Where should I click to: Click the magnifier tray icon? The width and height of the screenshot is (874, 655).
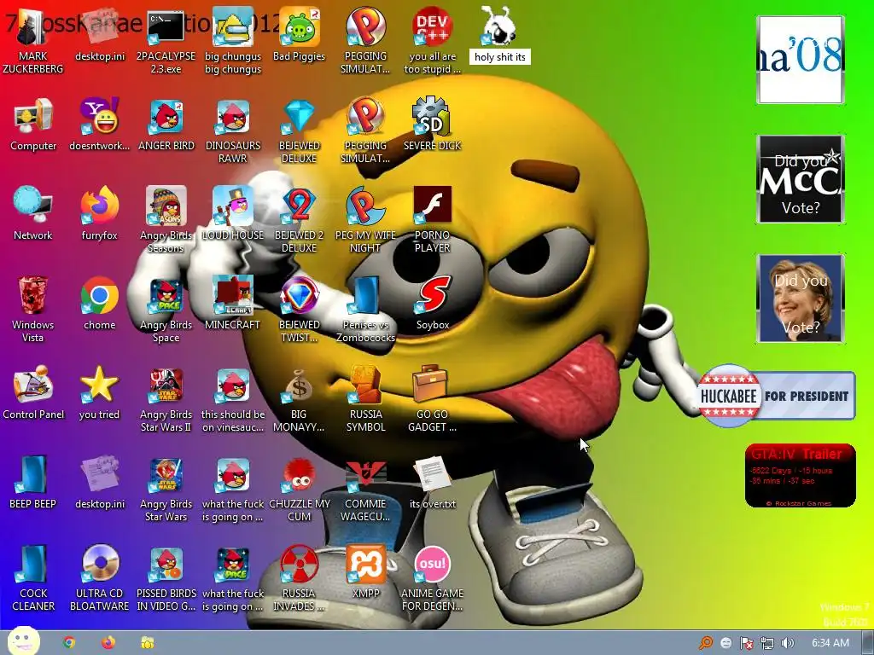click(x=705, y=643)
